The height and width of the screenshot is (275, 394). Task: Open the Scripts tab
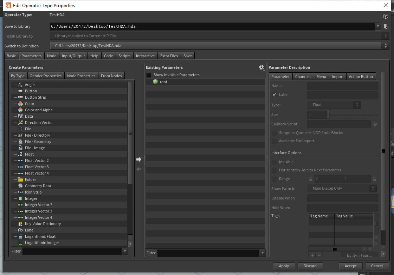click(125, 55)
